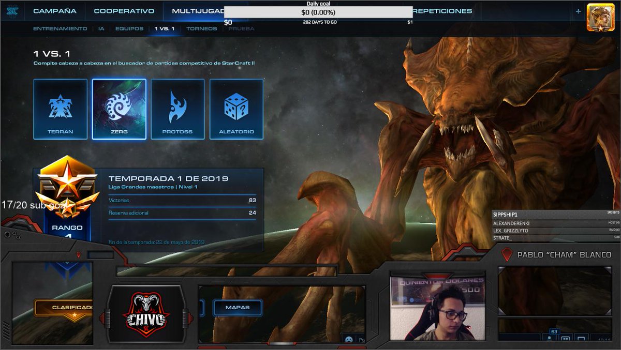Open the Equipos sub-tab
The width and height of the screenshot is (621, 350).
tap(129, 29)
